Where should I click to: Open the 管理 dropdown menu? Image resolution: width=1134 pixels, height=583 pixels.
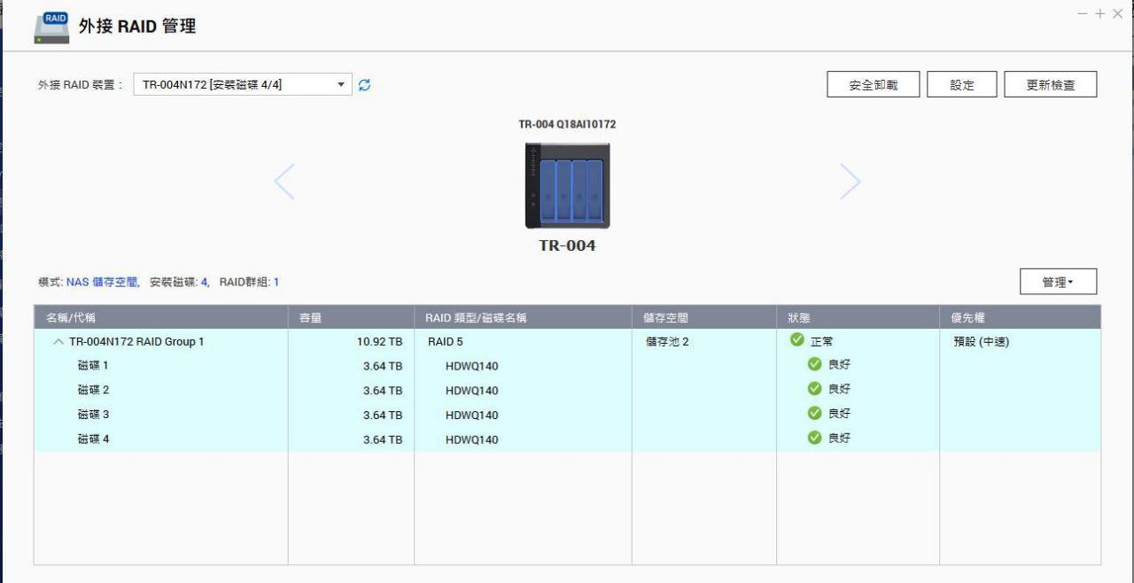(1058, 282)
